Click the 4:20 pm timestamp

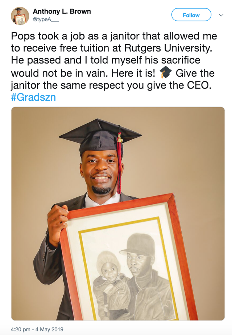(x=20, y=329)
